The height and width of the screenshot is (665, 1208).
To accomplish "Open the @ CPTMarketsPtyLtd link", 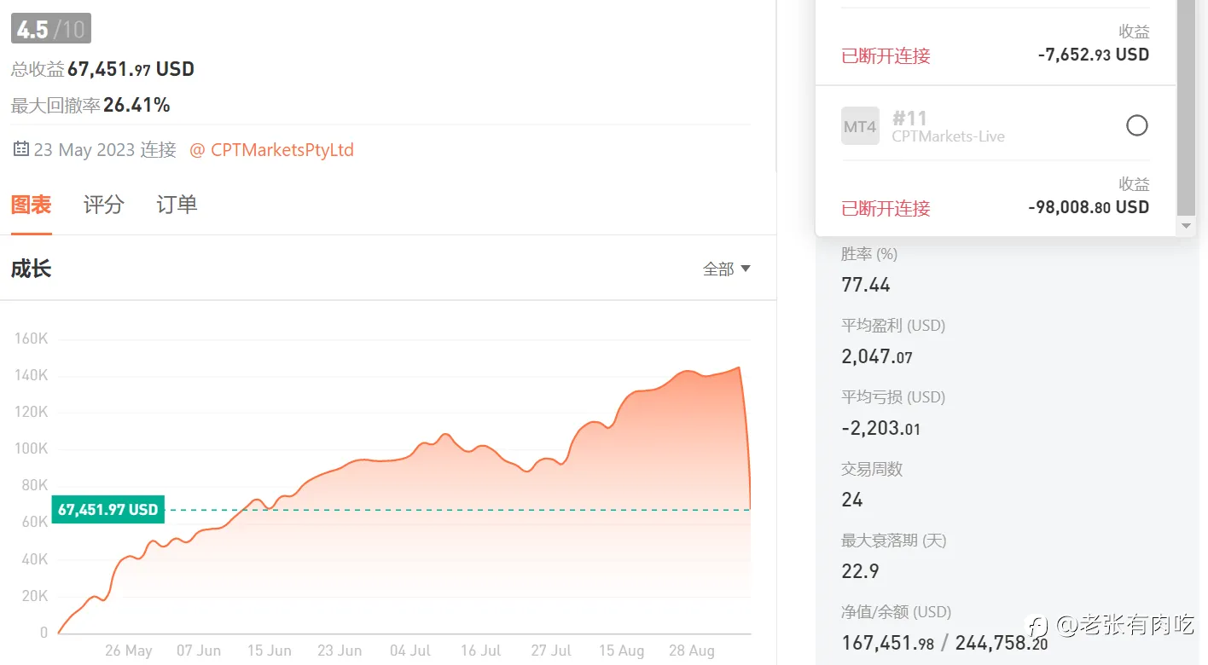I will (x=271, y=150).
